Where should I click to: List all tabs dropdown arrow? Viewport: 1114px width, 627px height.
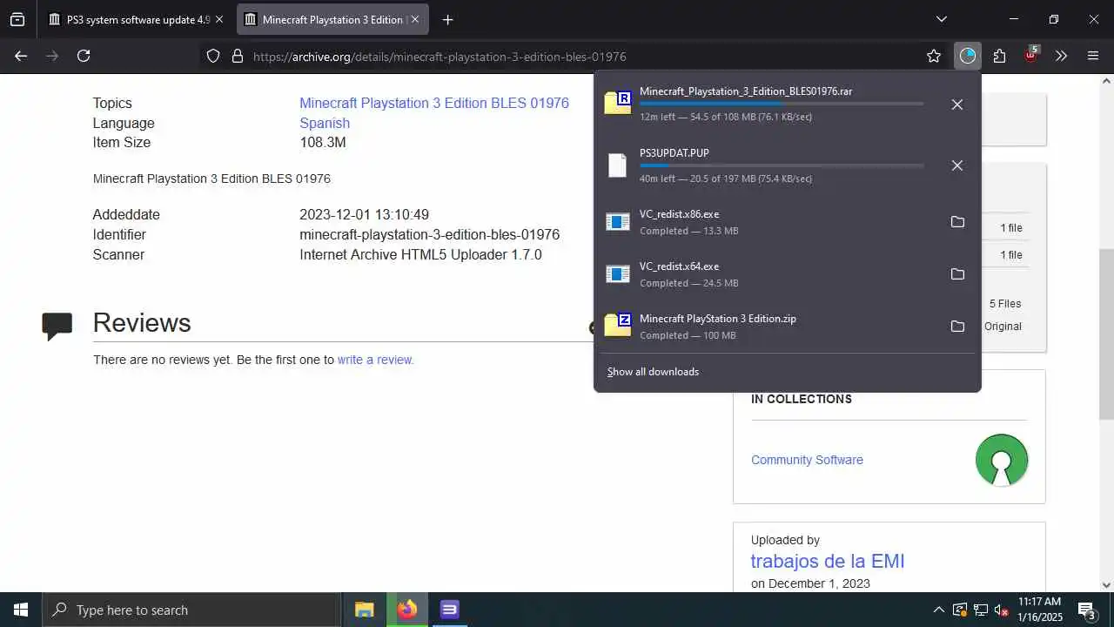tap(941, 19)
